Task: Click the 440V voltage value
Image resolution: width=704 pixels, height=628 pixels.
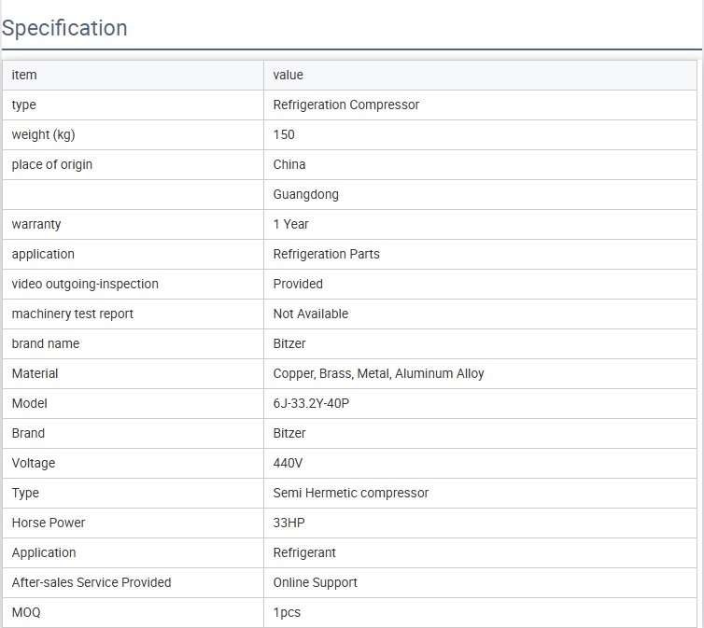Action: coord(288,463)
